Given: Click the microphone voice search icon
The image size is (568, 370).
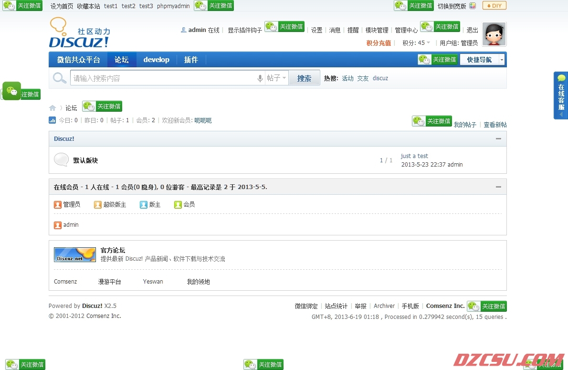Looking at the screenshot, I should click(260, 78).
